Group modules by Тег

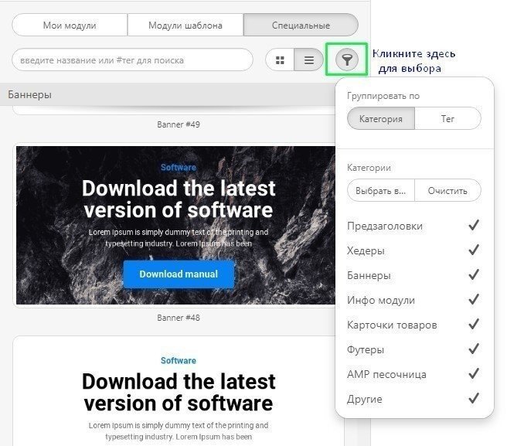click(447, 119)
